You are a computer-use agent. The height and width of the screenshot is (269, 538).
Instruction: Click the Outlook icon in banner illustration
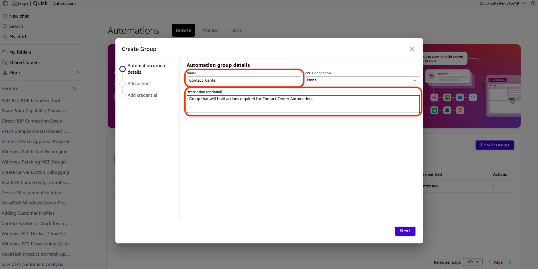pyautogui.click(x=460, y=98)
